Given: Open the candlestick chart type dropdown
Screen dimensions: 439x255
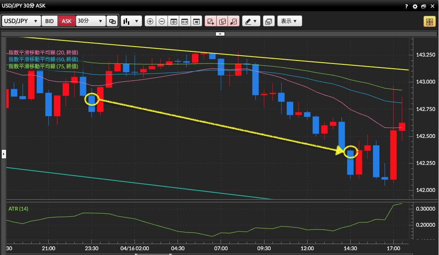Looking at the screenshot, I should 131,21.
